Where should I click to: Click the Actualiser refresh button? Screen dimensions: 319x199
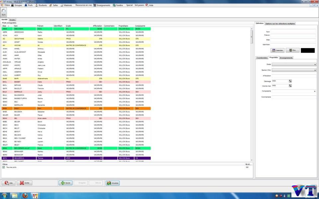(x=113, y=183)
